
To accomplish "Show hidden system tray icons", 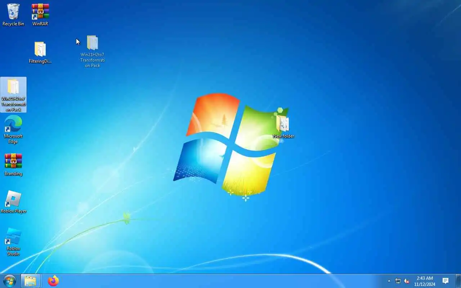I will click(389, 281).
